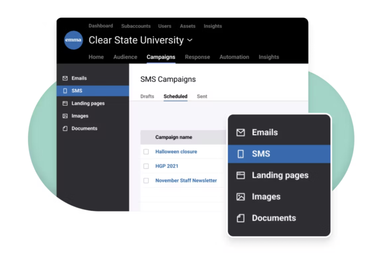Choose Emails text in the enlarged popup menu
Viewport: 384px width, 253px height.
pyautogui.click(x=265, y=132)
